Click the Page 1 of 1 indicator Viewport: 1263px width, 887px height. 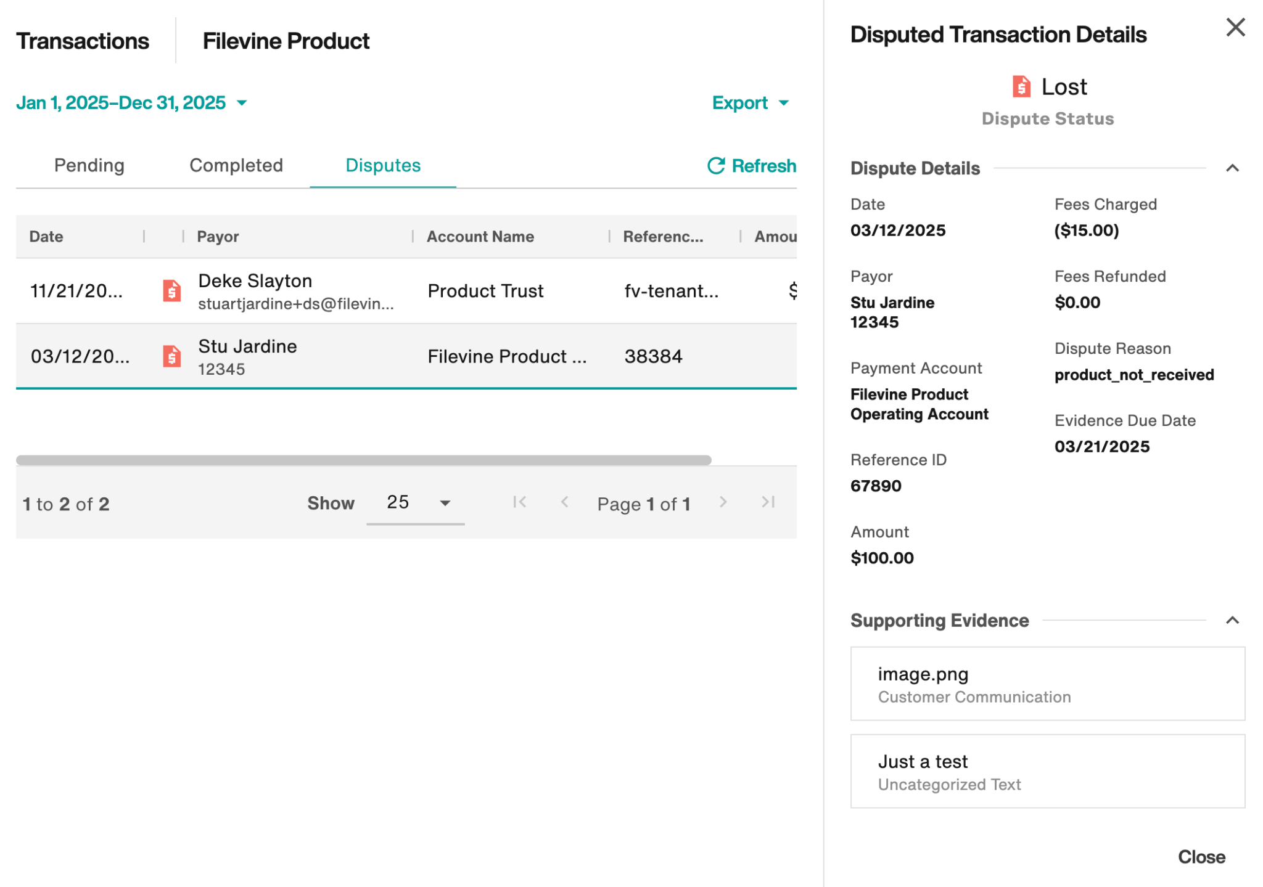point(644,504)
